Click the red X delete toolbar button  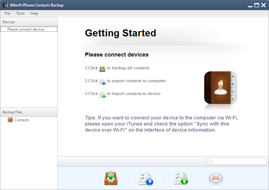pos(216,178)
